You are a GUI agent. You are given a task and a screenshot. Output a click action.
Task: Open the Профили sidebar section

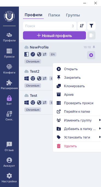point(9,38)
